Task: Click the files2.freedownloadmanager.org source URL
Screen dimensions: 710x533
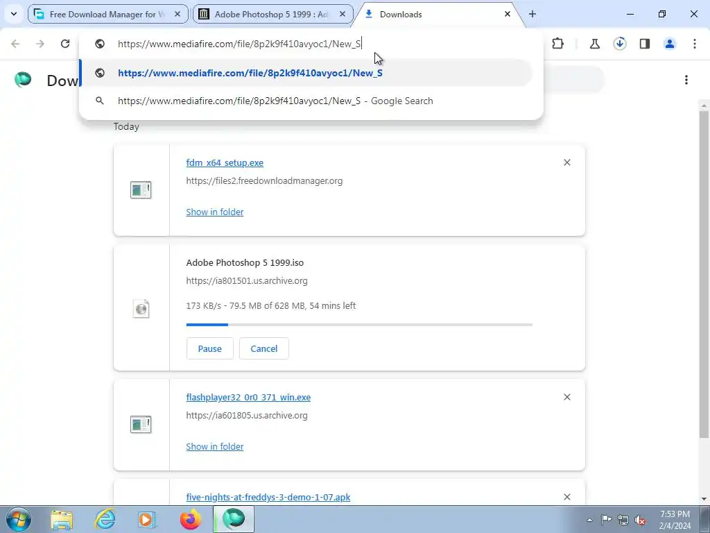Action: tap(264, 181)
